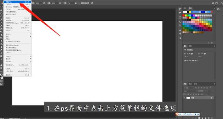Select the Eyedropper tool

coord(2,25)
